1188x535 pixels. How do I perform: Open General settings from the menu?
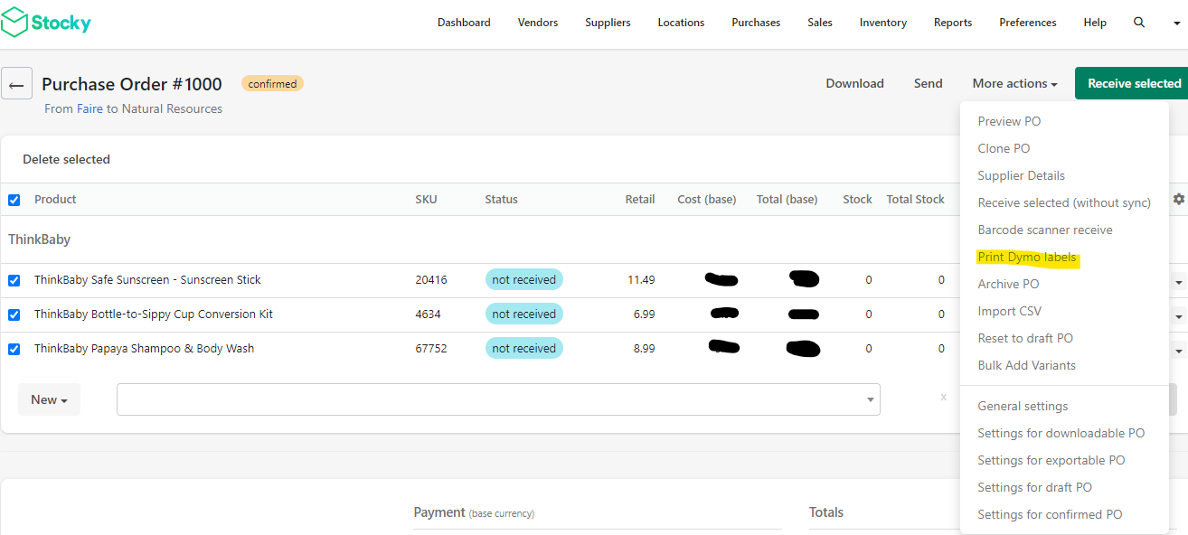[1023, 406]
